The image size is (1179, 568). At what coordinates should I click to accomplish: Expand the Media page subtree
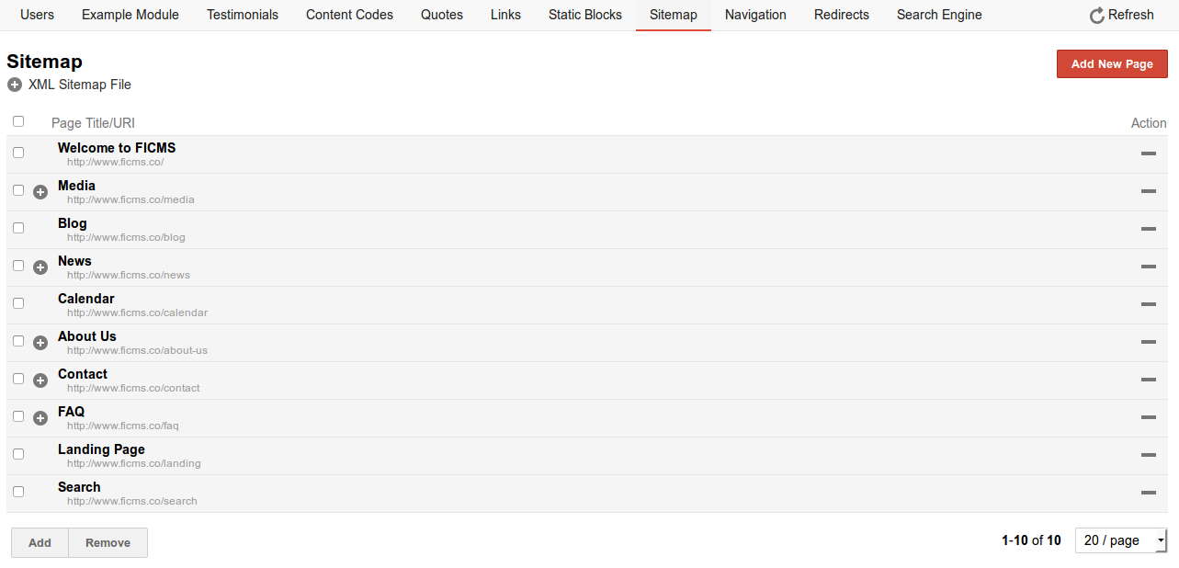tap(40, 192)
